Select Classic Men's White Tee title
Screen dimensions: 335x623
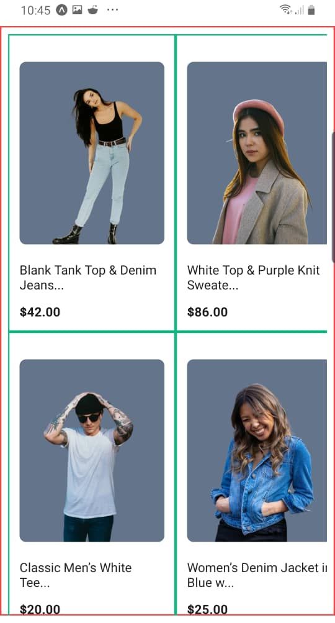(x=76, y=575)
